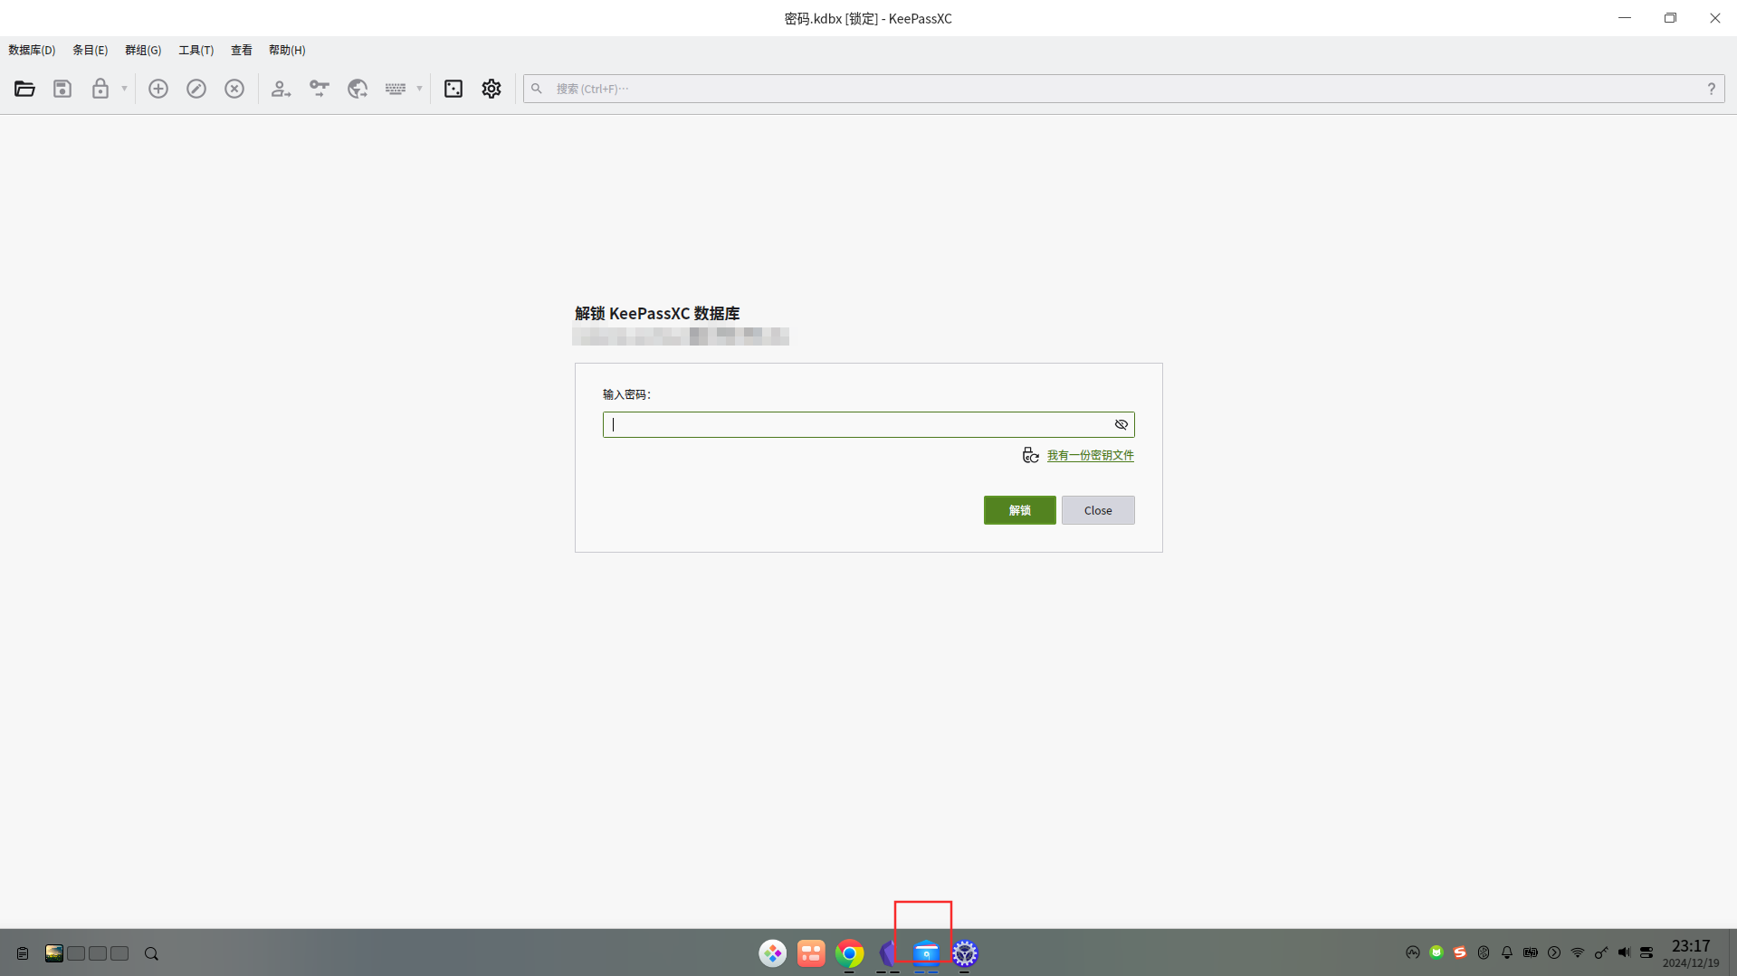Open settings via the gear icon

pyautogui.click(x=492, y=89)
